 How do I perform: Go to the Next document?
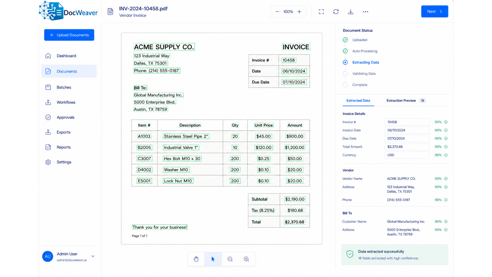(x=434, y=11)
